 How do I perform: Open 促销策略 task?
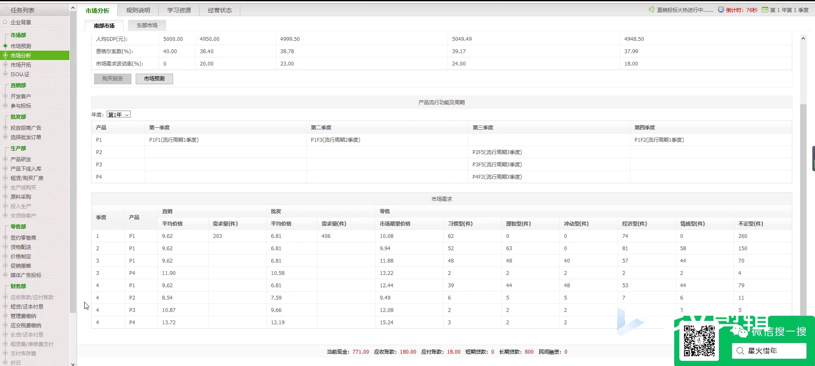[21, 266]
